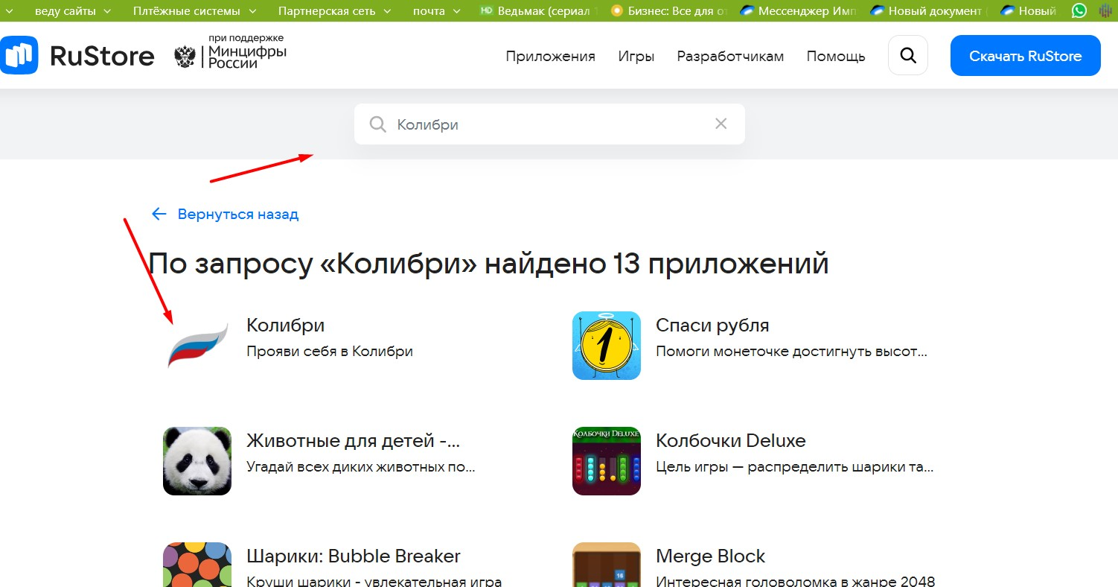
Task: Open the Мессенджер Имп bookmark
Action: click(x=799, y=10)
